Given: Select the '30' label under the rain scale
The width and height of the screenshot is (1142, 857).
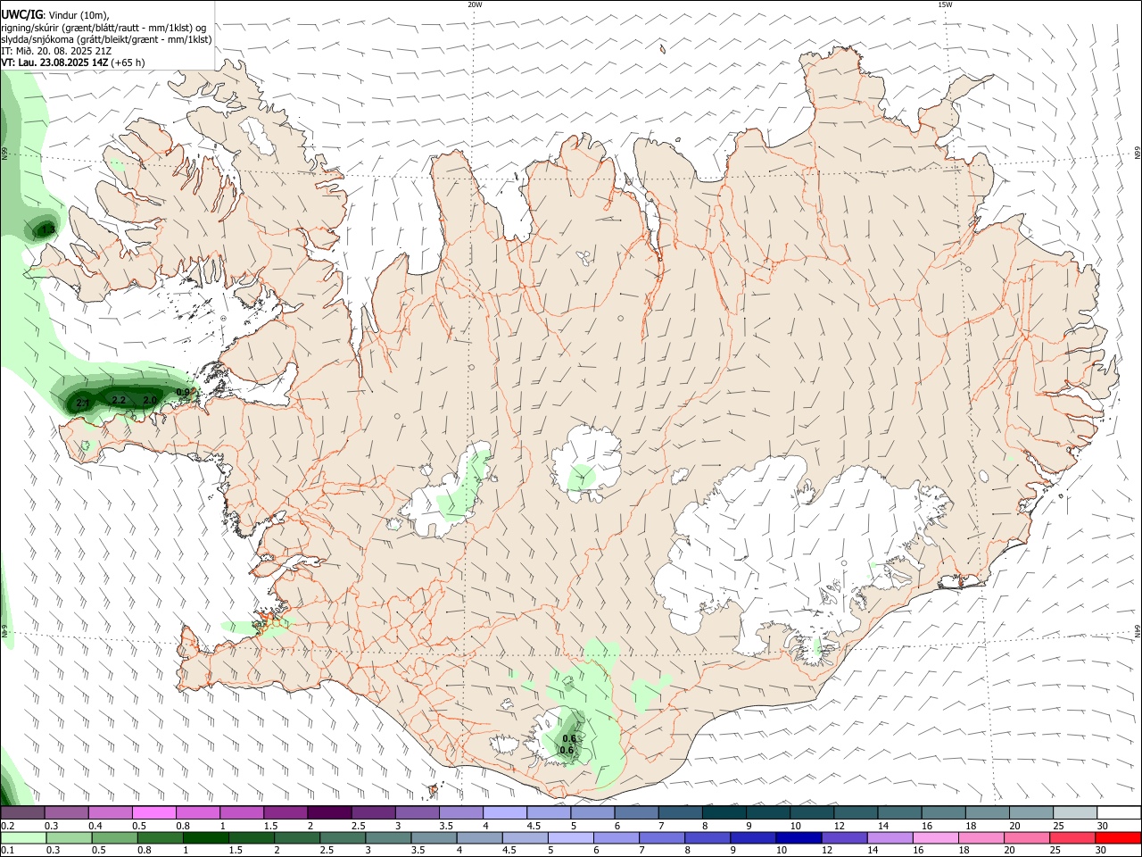Looking at the screenshot, I should tap(1103, 851).
